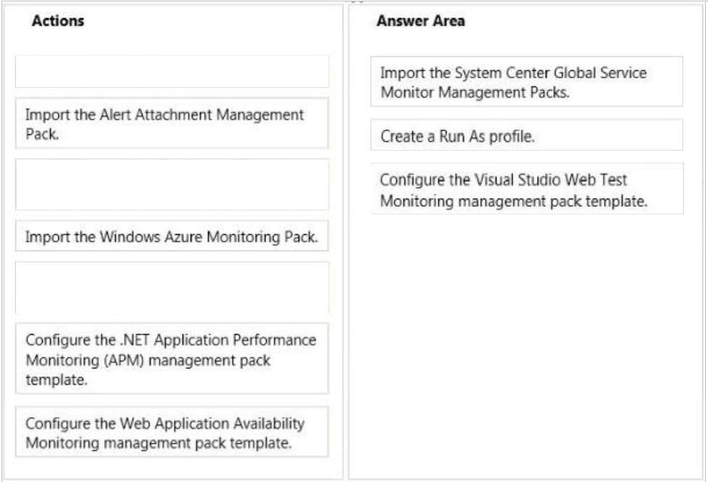708x482 pixels.
Task: Click the Actions heading
Action: pos(58,21)
